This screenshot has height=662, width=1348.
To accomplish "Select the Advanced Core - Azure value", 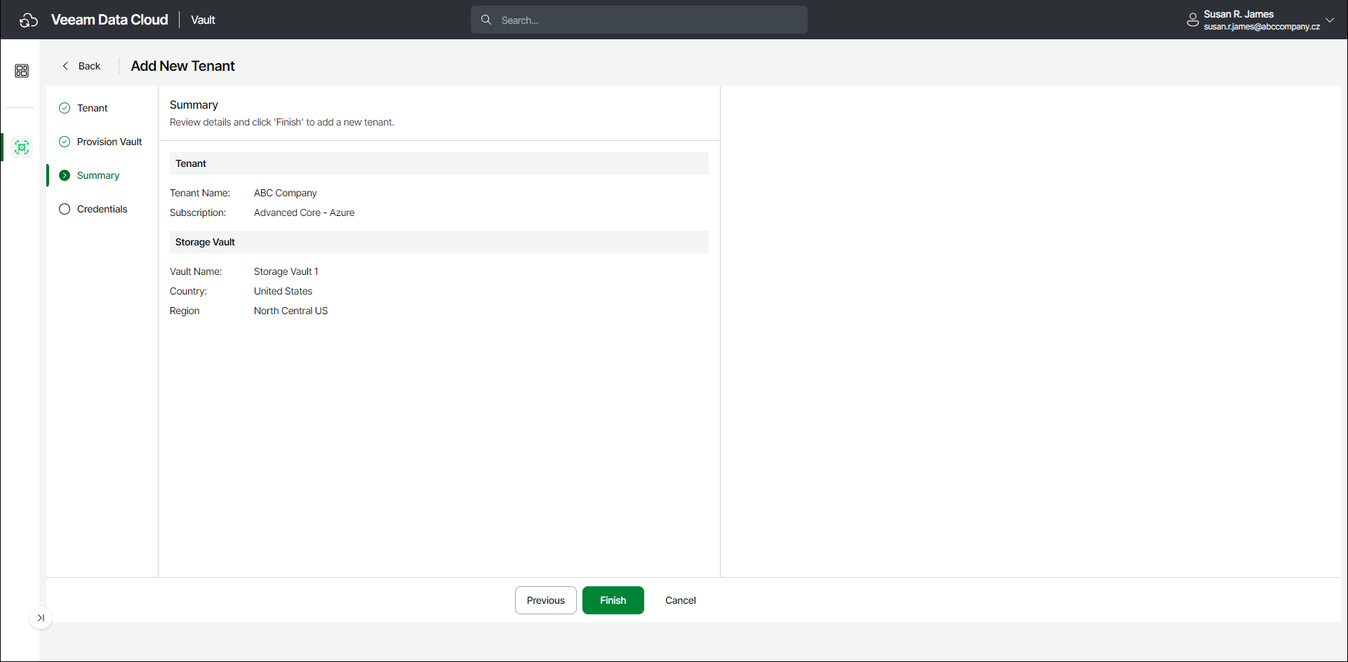I will coord(304,212).
